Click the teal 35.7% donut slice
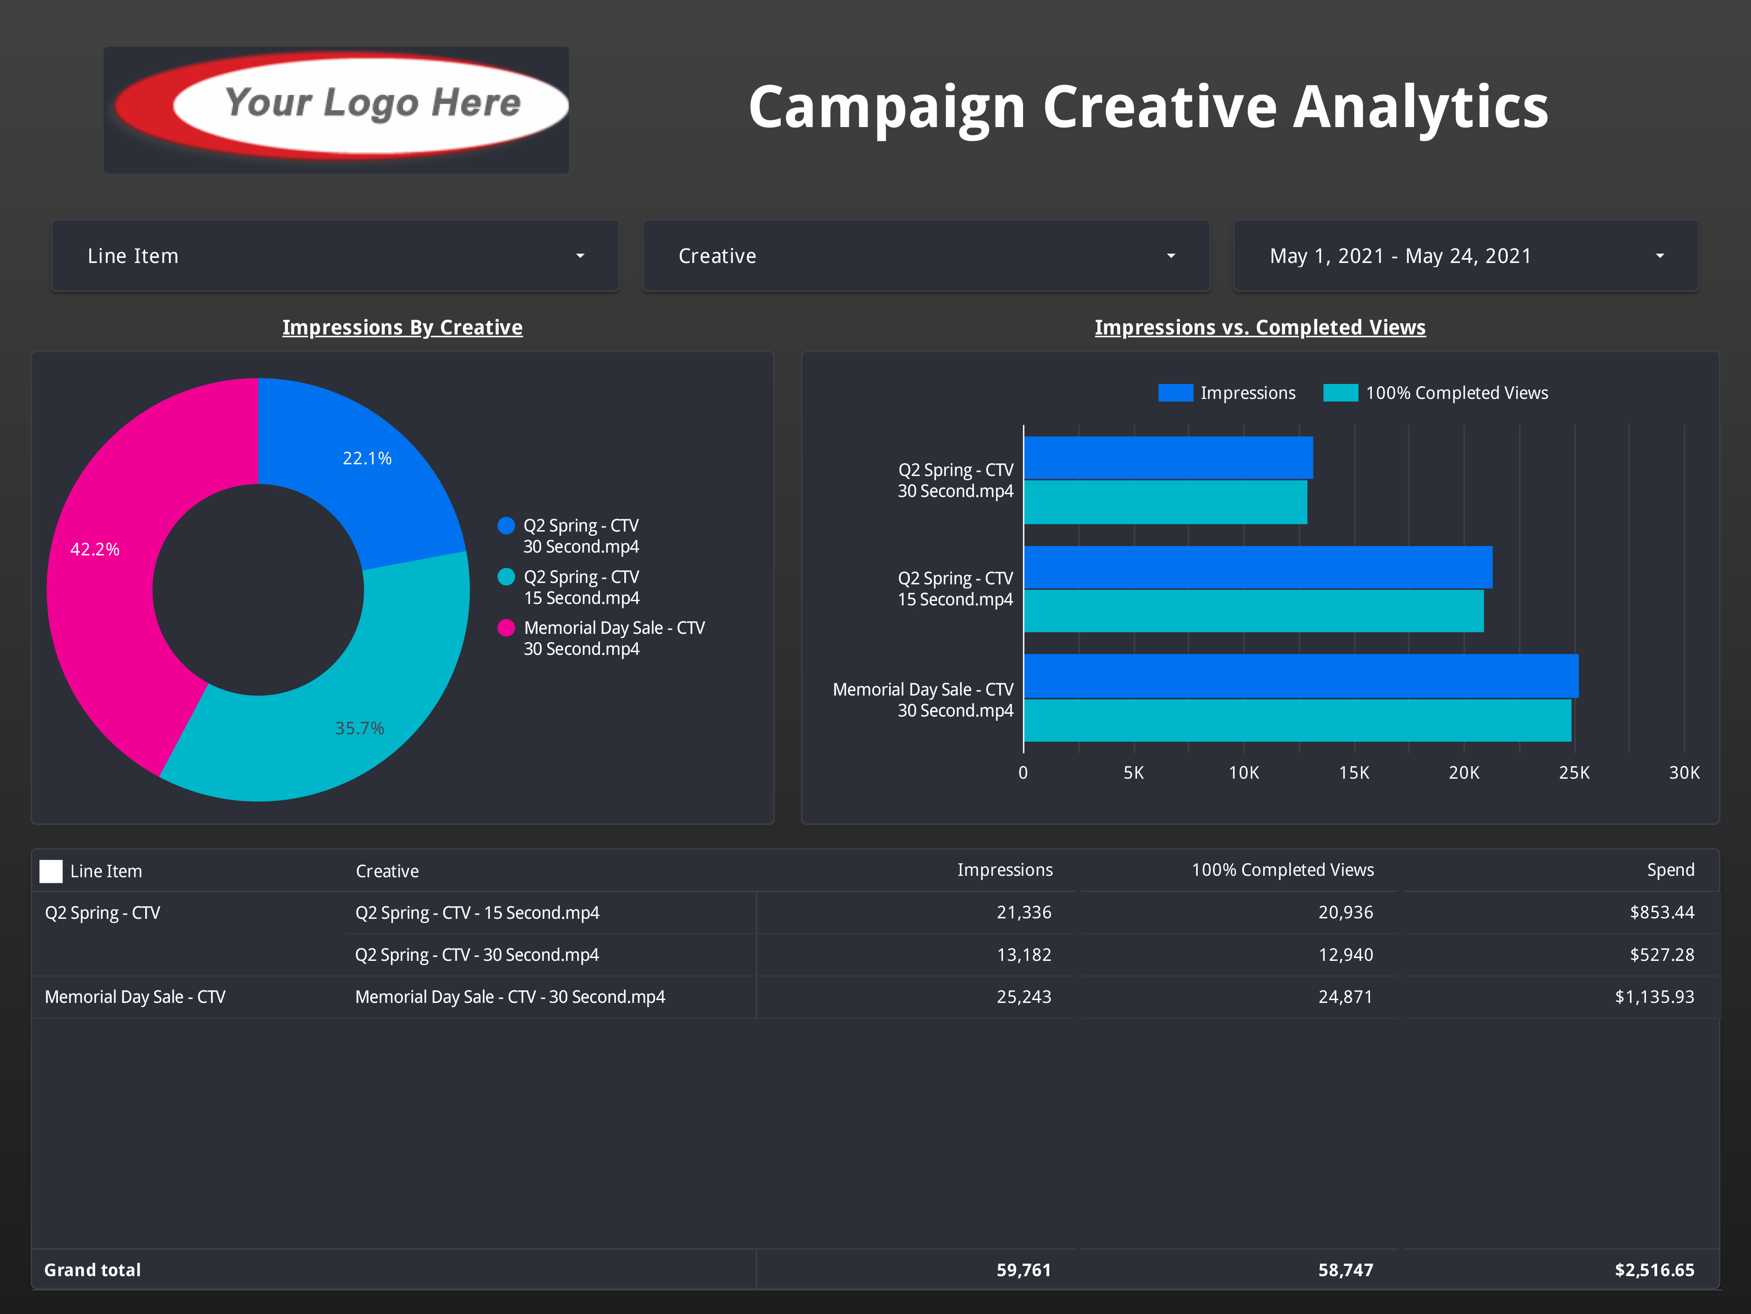This screenshot has height=1314, width=1751. tap(348, 713)
